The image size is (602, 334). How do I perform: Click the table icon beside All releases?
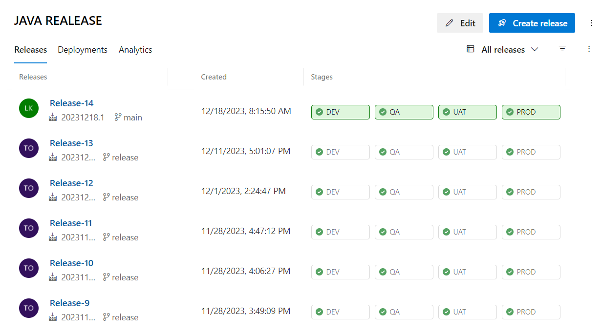[x=470, y=49]
